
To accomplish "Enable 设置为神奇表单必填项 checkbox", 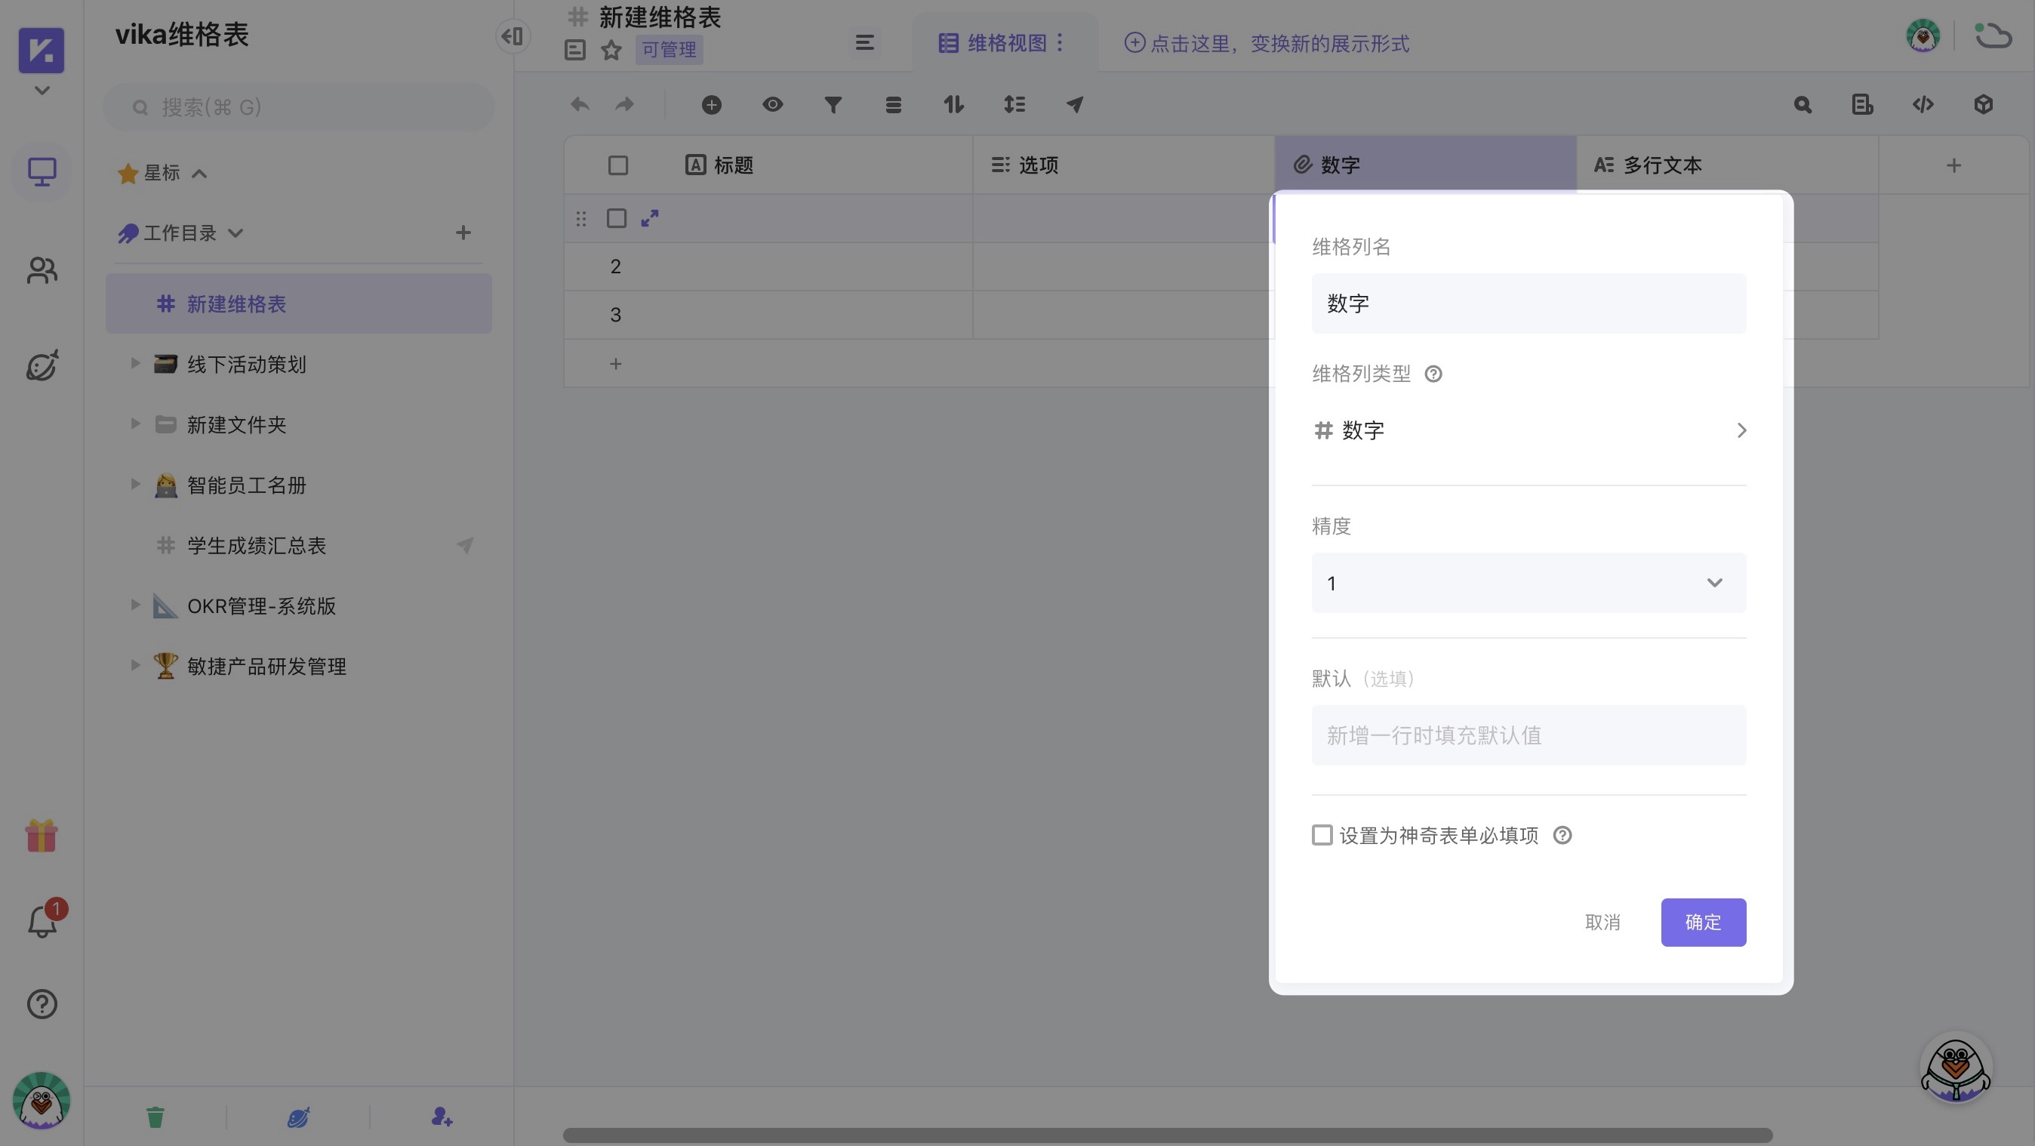I will pos(1322,835).
